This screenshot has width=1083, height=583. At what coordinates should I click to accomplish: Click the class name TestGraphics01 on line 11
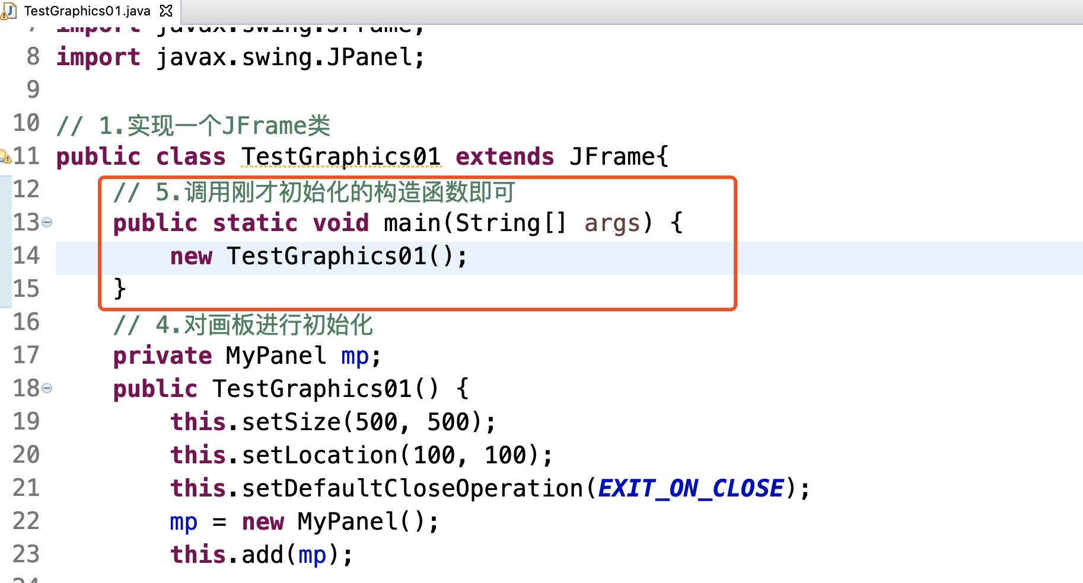pos(341,157)
